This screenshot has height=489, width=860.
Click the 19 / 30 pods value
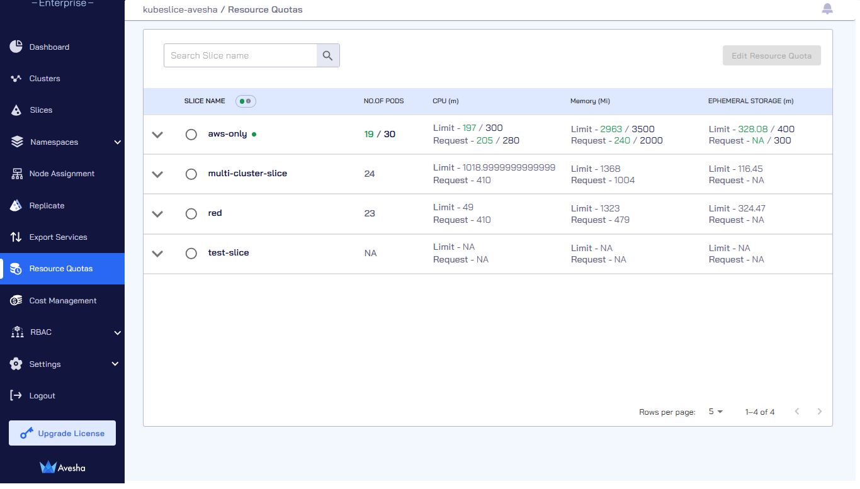[380, 134]
